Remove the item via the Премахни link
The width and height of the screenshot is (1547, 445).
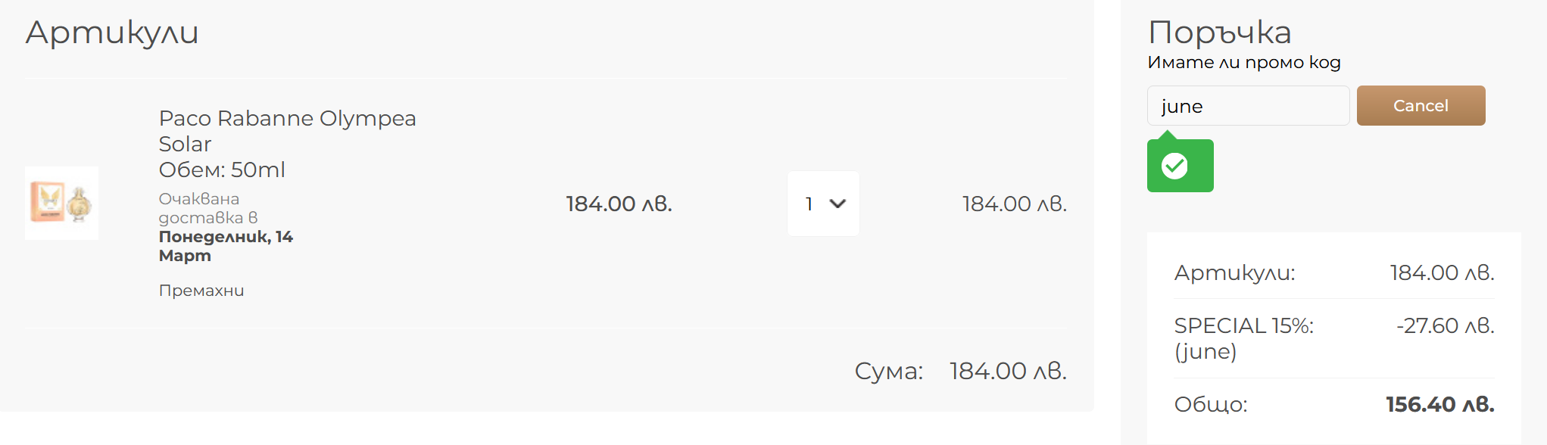pos(201,291)
